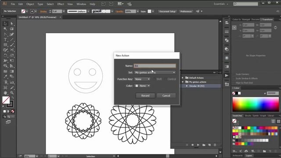Open Preferences from control bar
This screenshot has width=281, height=158.
pos(186,11)
